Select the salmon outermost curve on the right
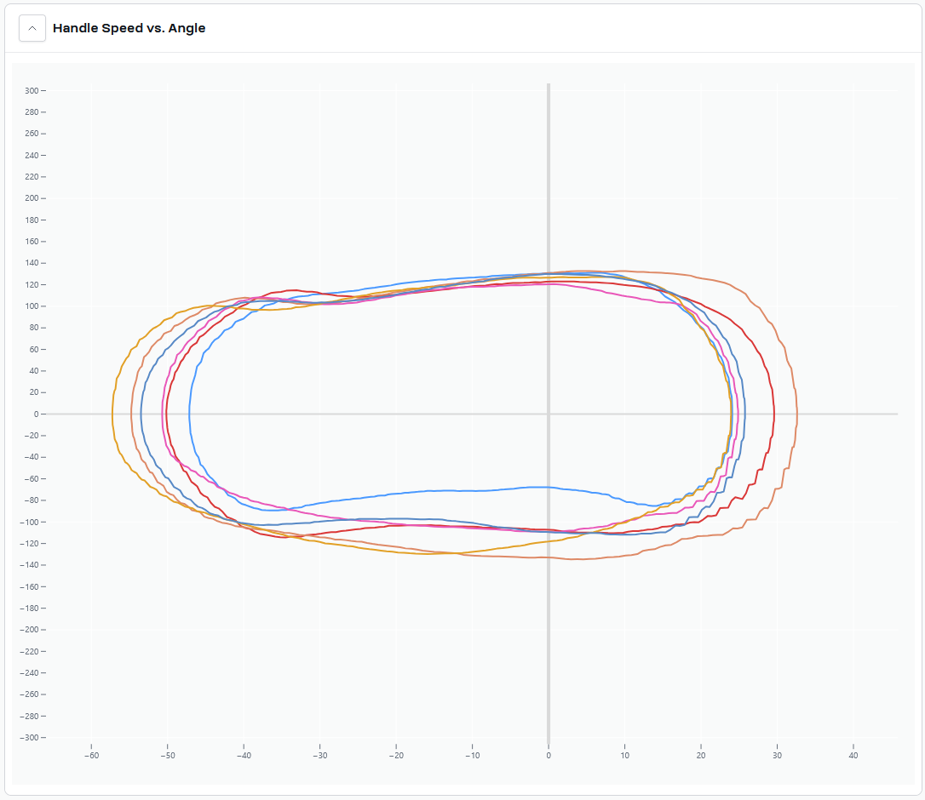The height and width of the screenshot is (800, 925). (796, 414)
